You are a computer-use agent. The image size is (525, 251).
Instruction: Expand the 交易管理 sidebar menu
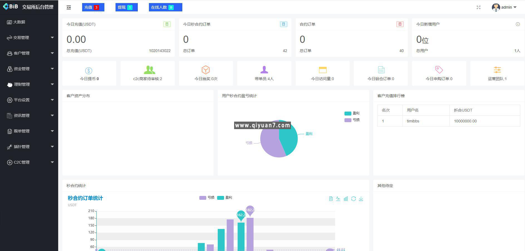point(29,38)
